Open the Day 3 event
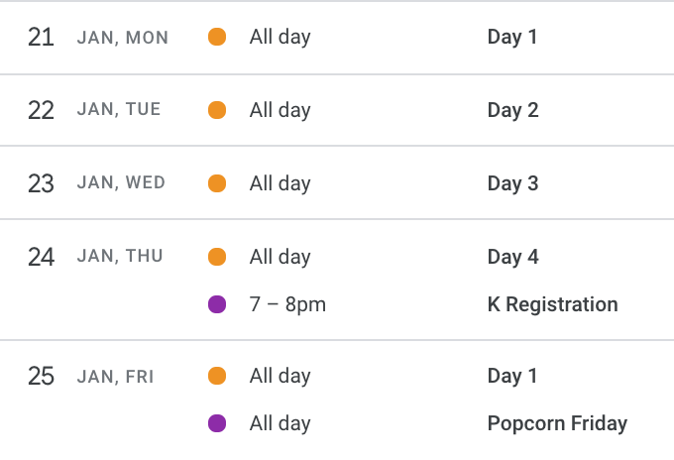Screen dimensions: 674x460 [512, 183]
